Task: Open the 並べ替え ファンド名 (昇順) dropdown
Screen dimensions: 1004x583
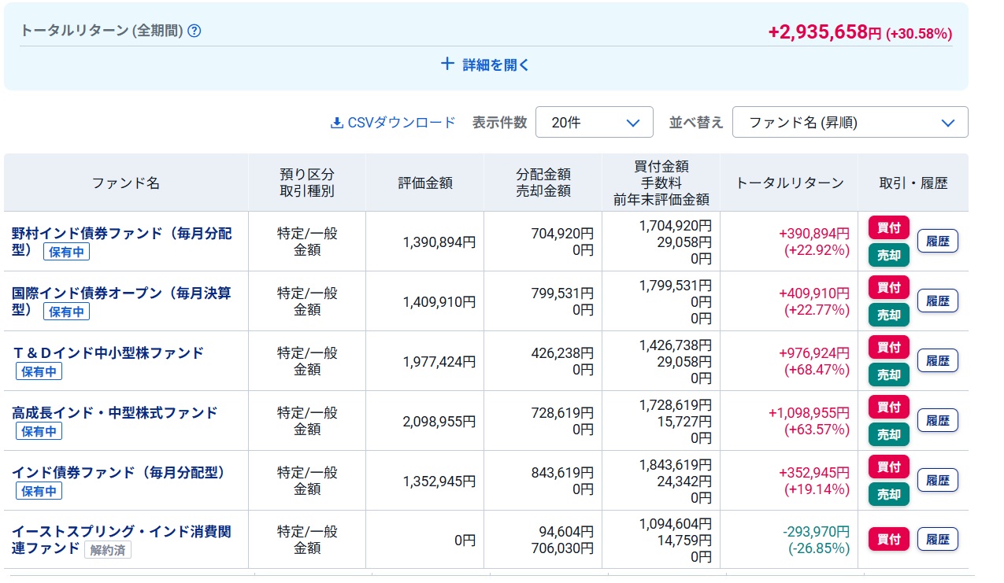Action: 850,123
